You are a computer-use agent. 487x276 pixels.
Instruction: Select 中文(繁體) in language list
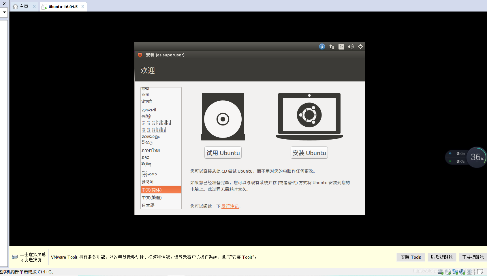point(161,197)
